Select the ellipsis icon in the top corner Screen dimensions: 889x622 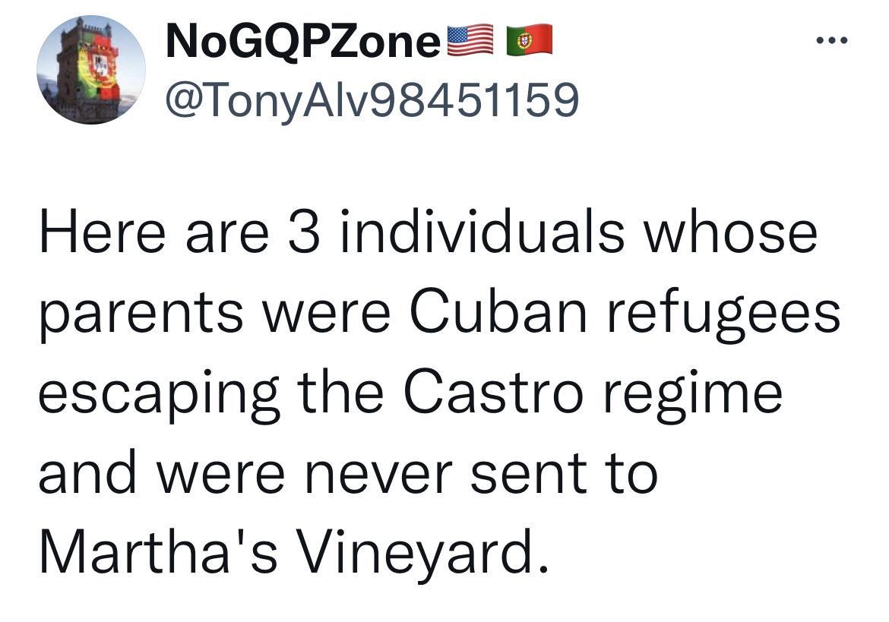pos(832,42)
